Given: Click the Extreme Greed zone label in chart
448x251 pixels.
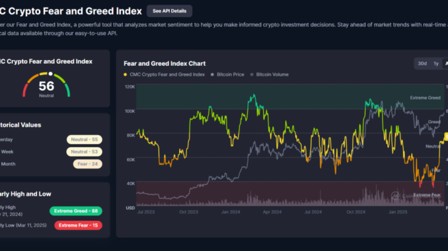Looking at the screenshot, I should (425, 98).
